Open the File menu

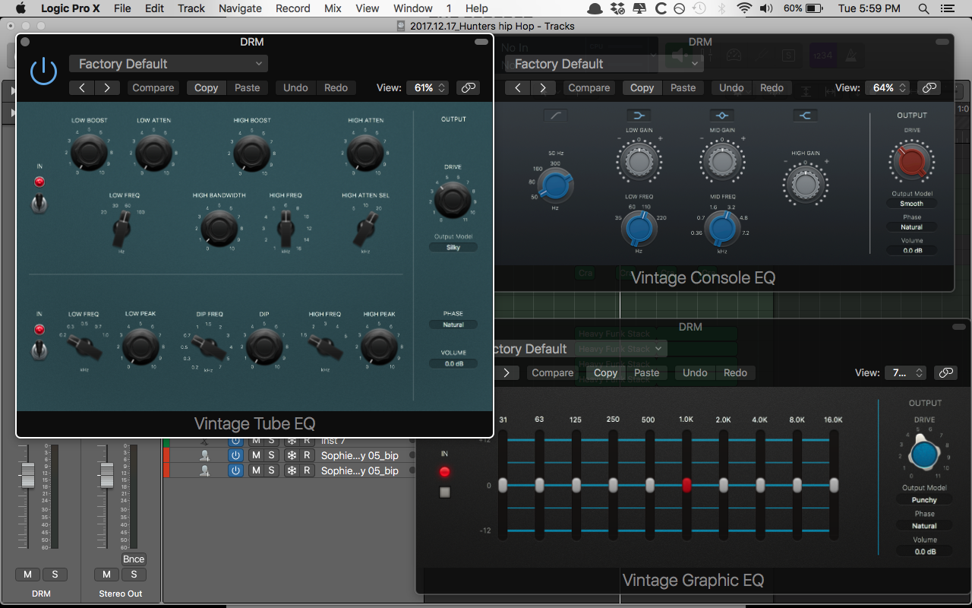point(122,8)
